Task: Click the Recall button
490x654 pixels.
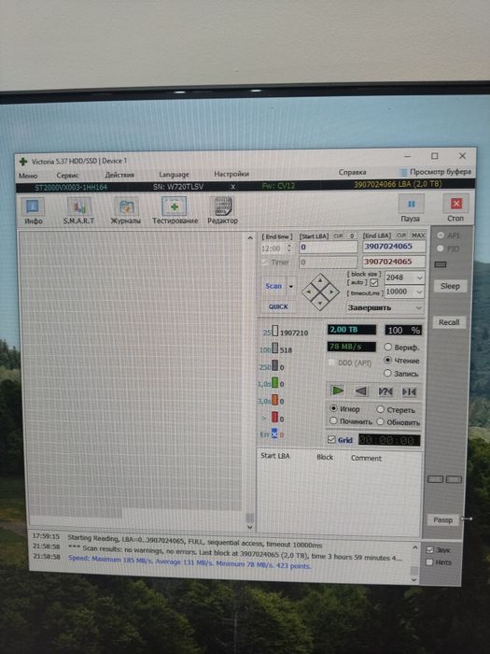Action: [449, 322]
